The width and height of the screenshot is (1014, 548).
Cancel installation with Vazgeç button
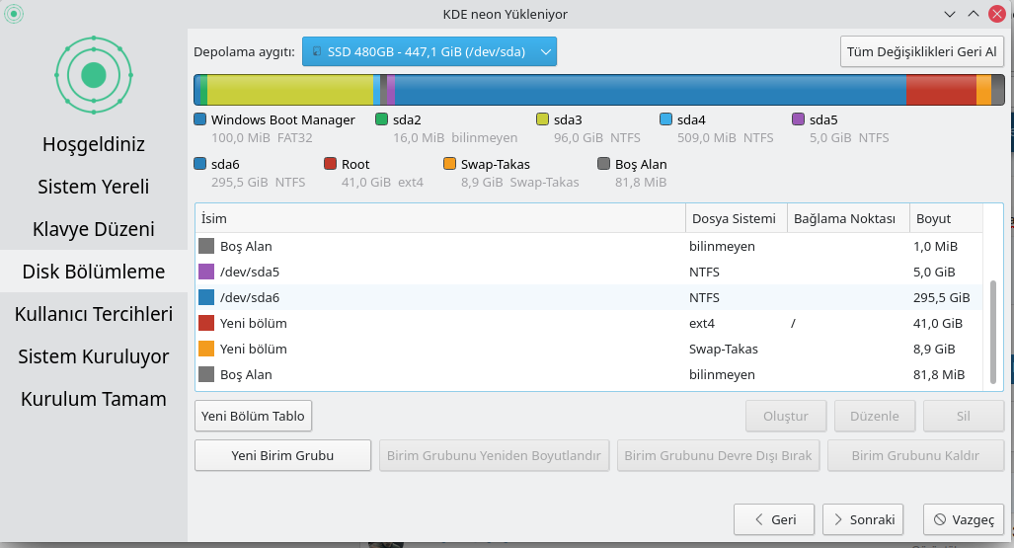click(964, 519)
